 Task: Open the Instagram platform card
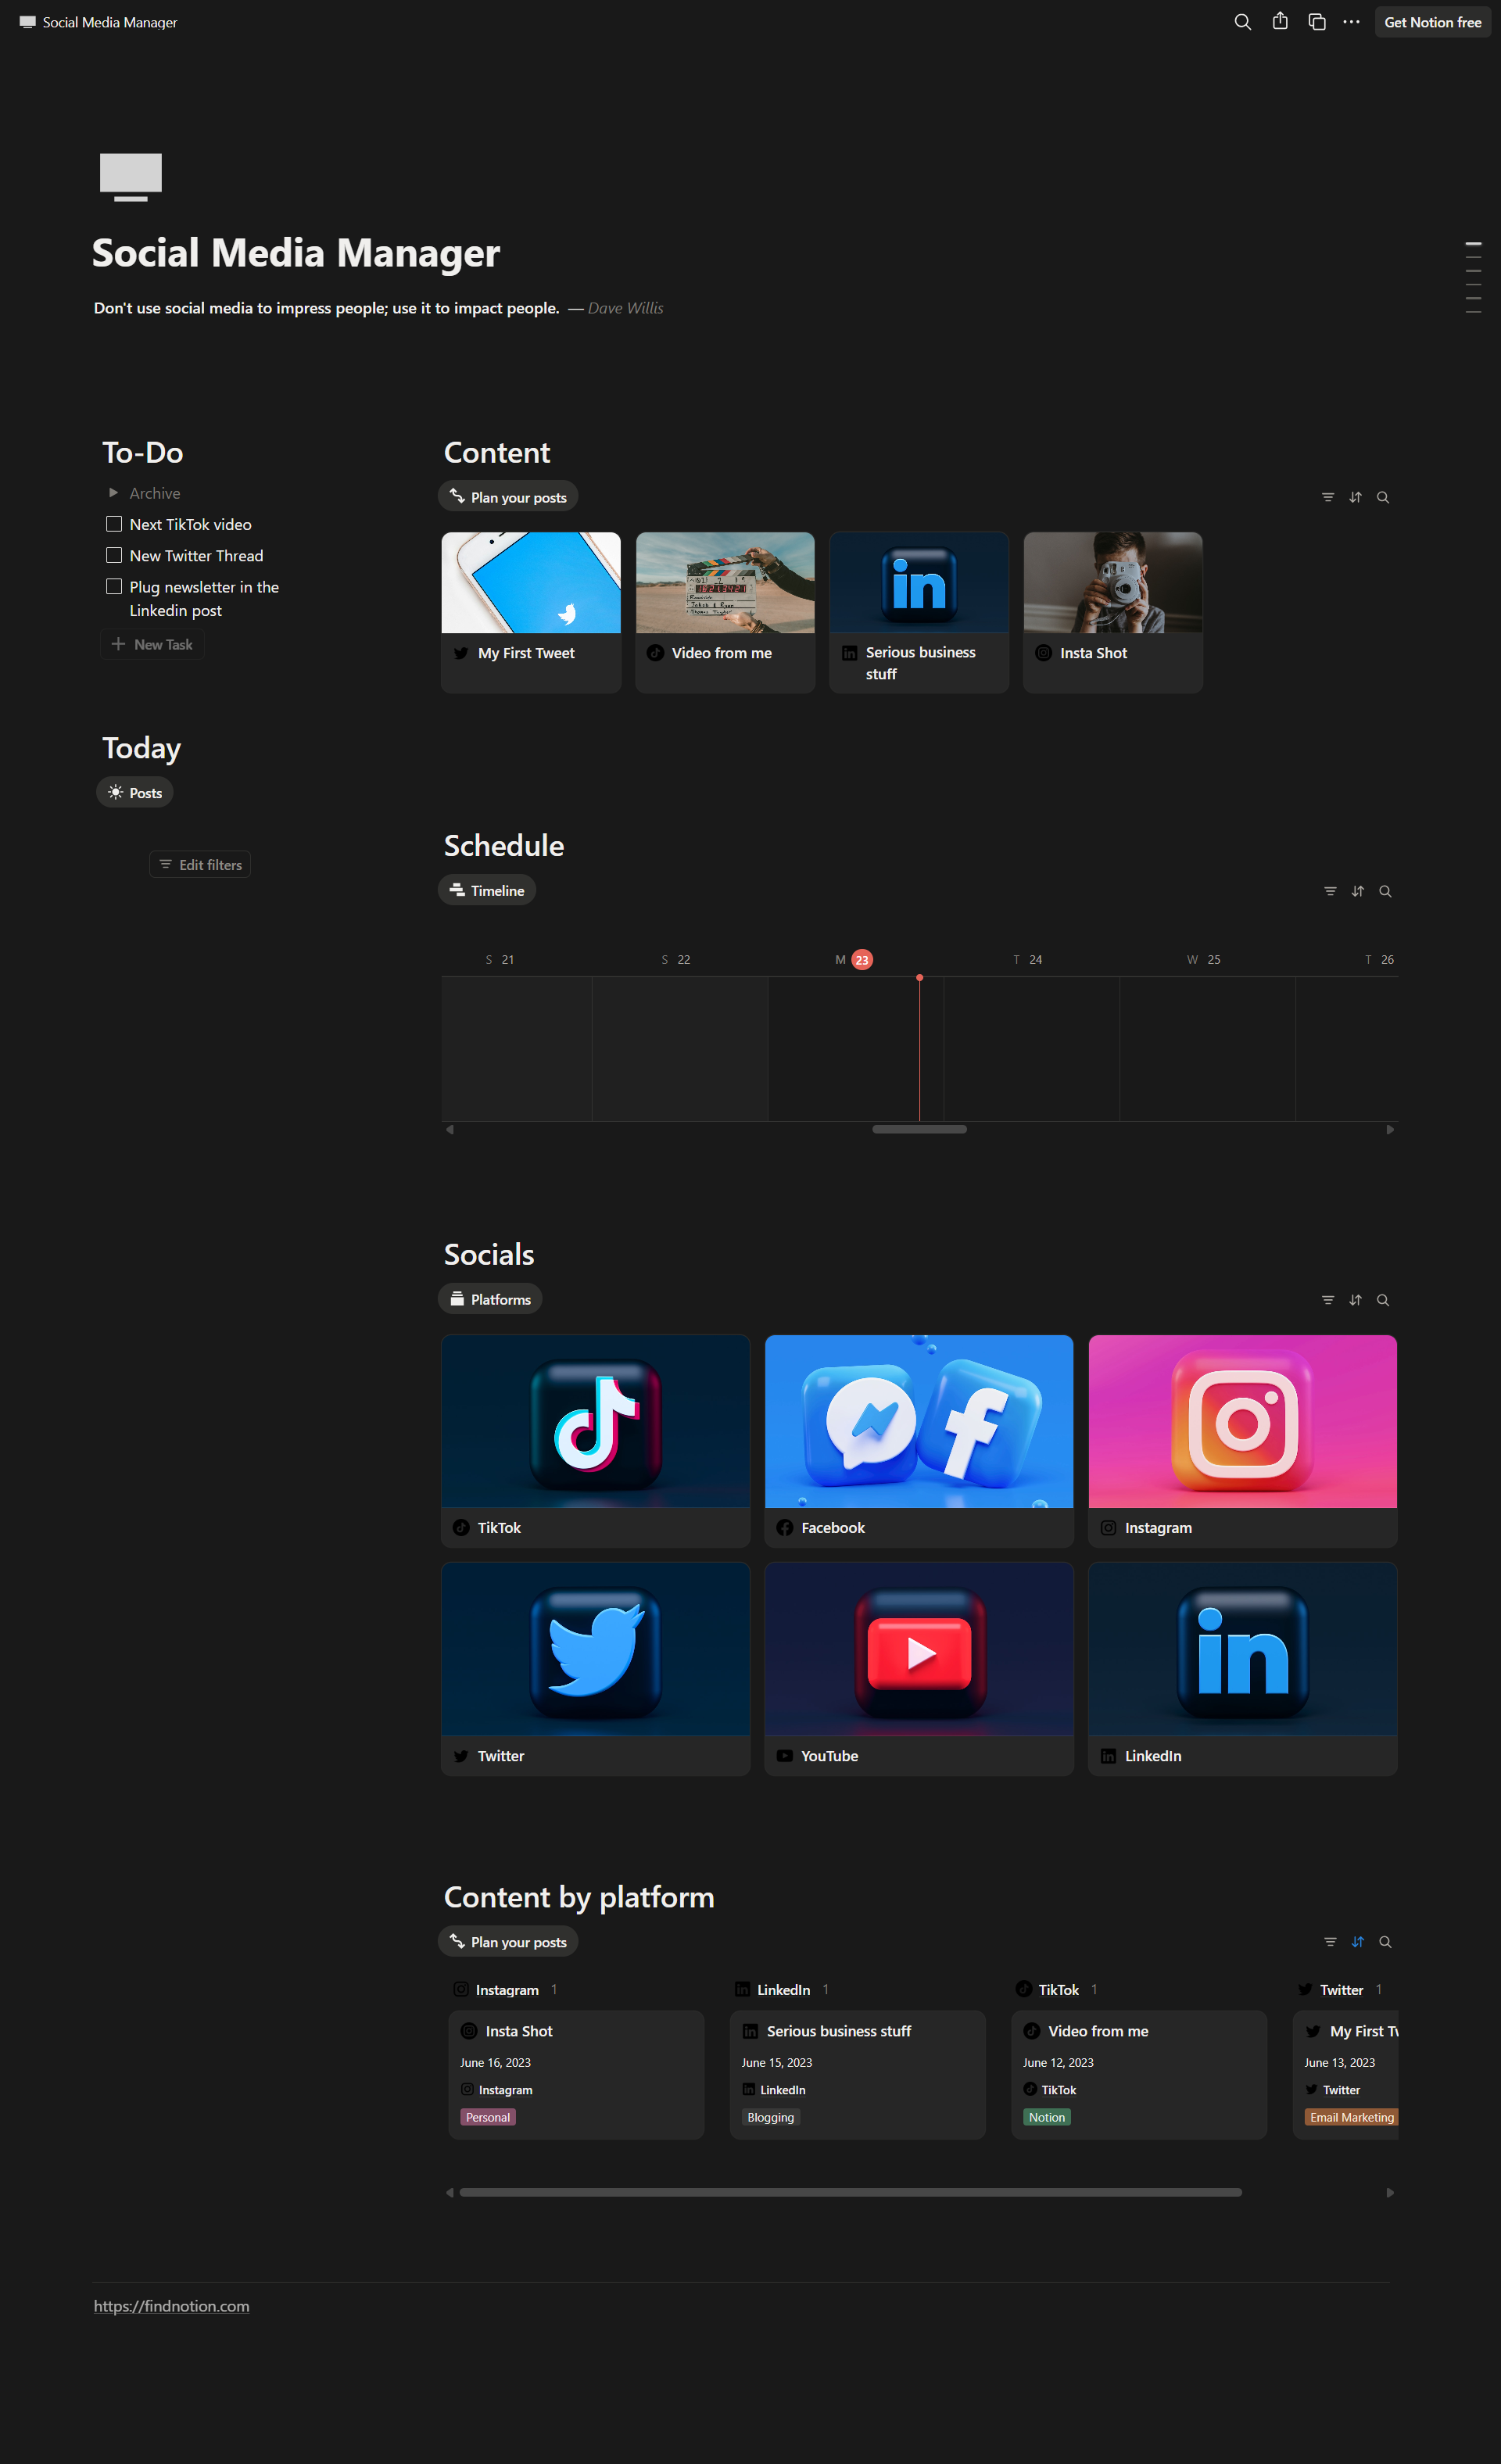pyautogui.click(x=1243, y=1441)
